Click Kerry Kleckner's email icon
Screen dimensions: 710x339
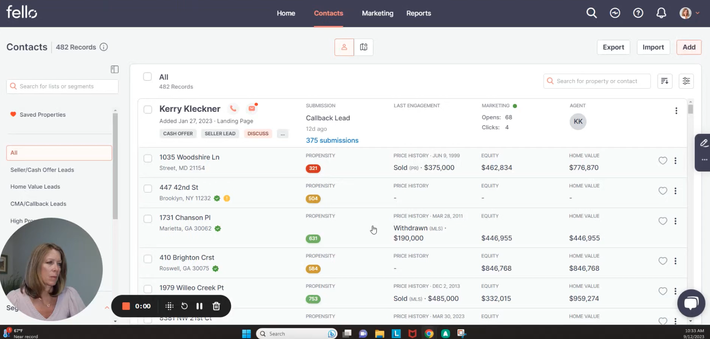(252, 109)
